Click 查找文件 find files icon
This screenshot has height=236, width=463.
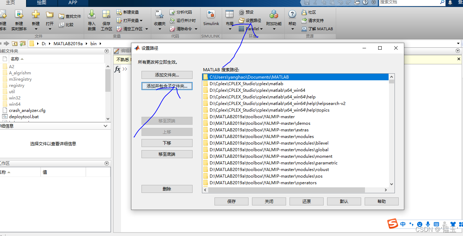[62, 16]
